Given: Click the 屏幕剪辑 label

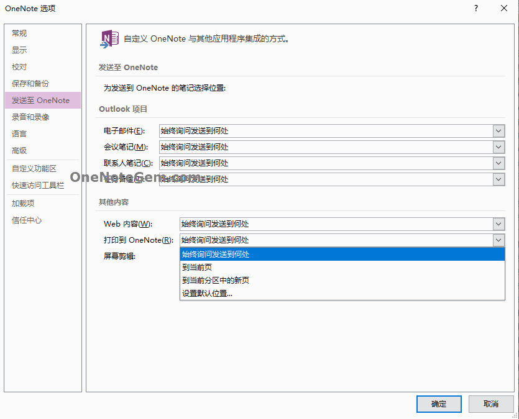Looking at the screenshot, I should 119,256.
